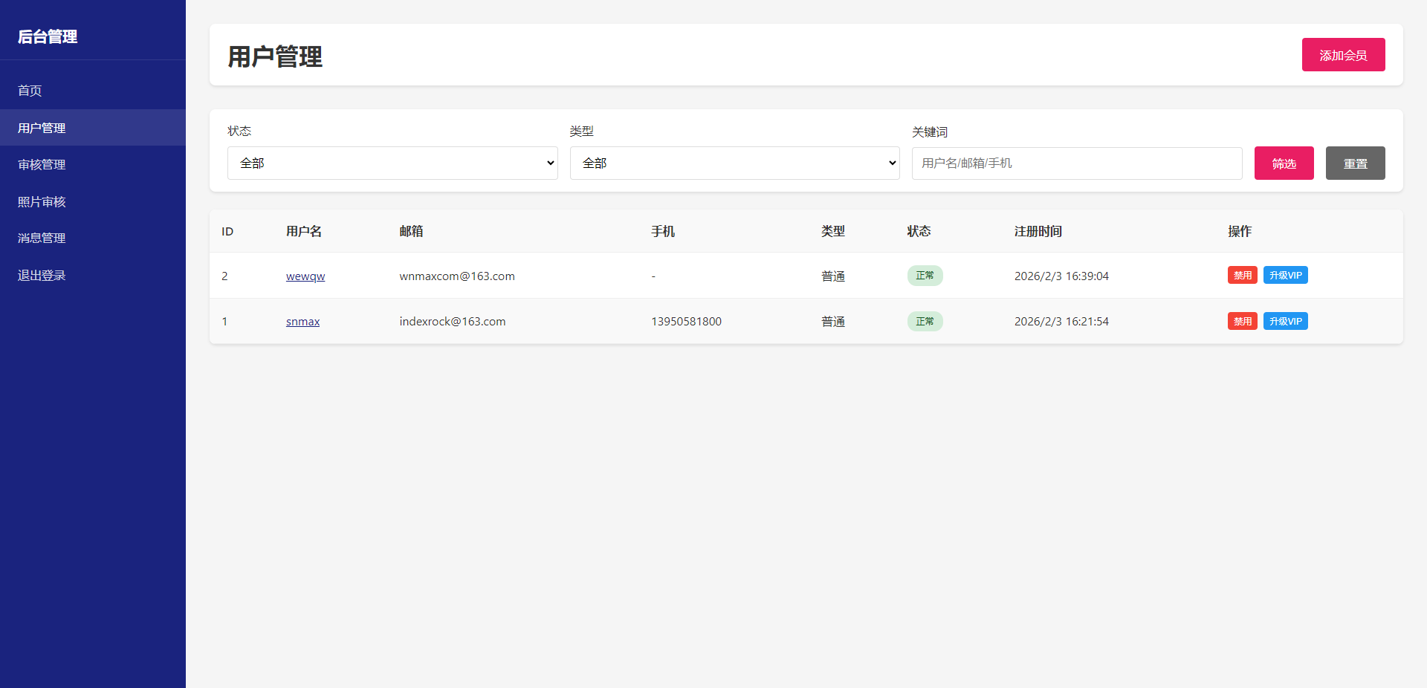Open the 状态 filter dropdown
The image size is (1427, 688).
pos(392,163)
